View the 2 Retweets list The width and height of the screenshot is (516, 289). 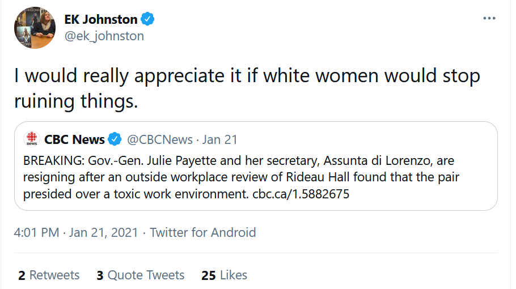pyautogui.click(x=49, y=275)
